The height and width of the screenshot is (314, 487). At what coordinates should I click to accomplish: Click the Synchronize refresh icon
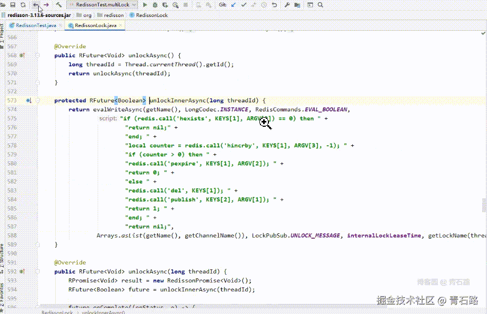tap(23, 5)
